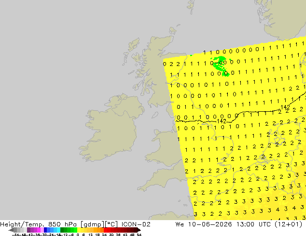Click the [gdmp] unit label
The width and height of the screenshot is (306, 236).
pos(93,224)
